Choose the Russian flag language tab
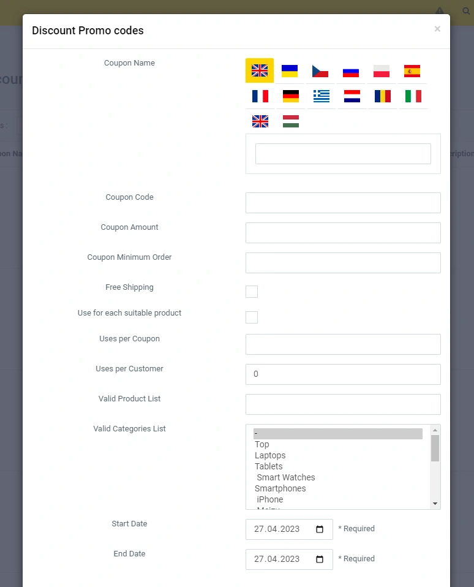The image size is (474, 587). click(x=350, y=71)
